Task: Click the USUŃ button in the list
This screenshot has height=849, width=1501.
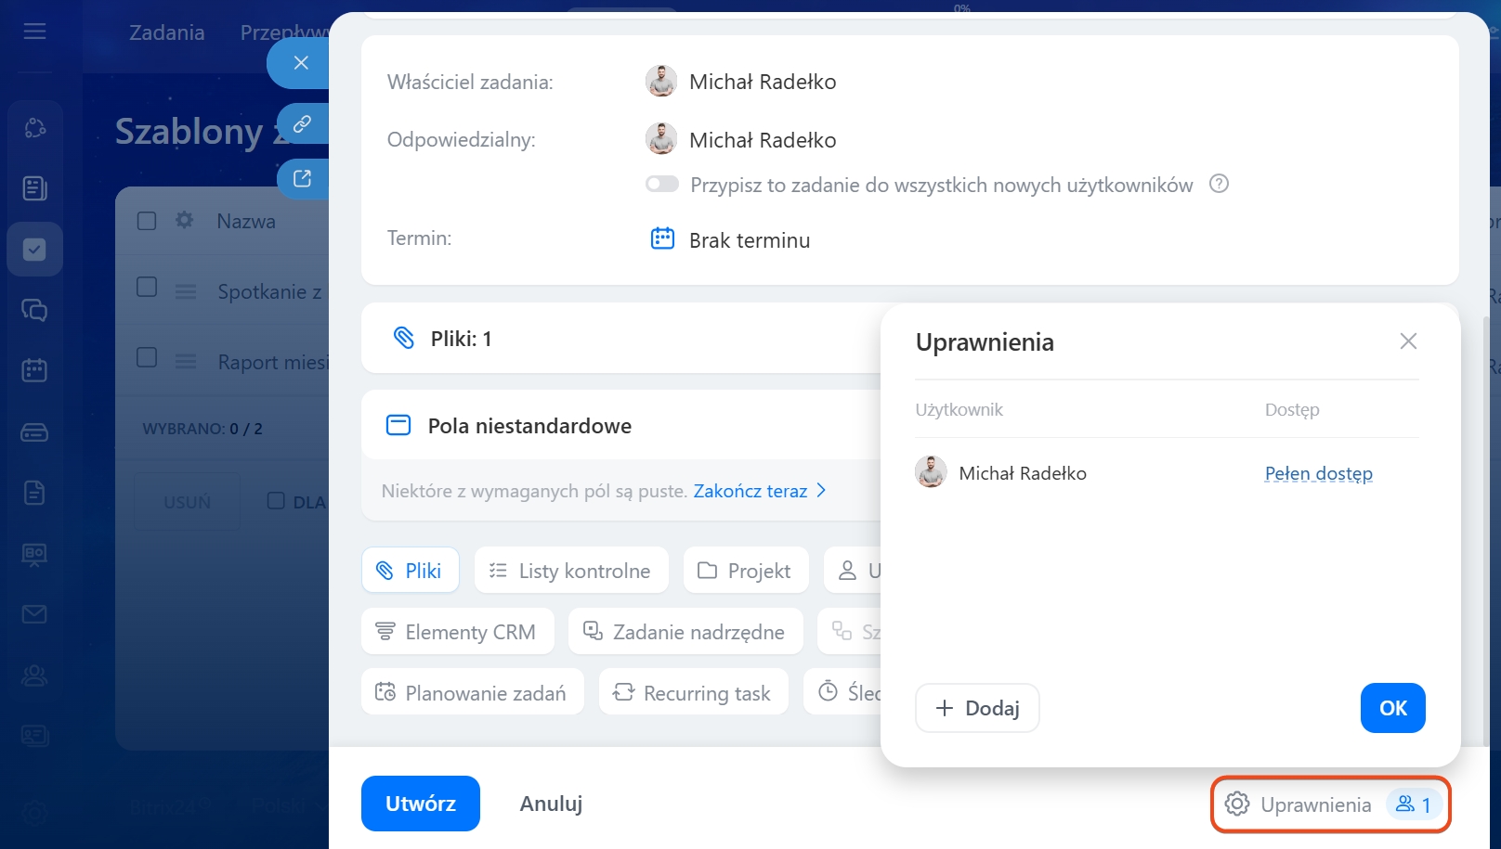Action: tap(187, 502)
